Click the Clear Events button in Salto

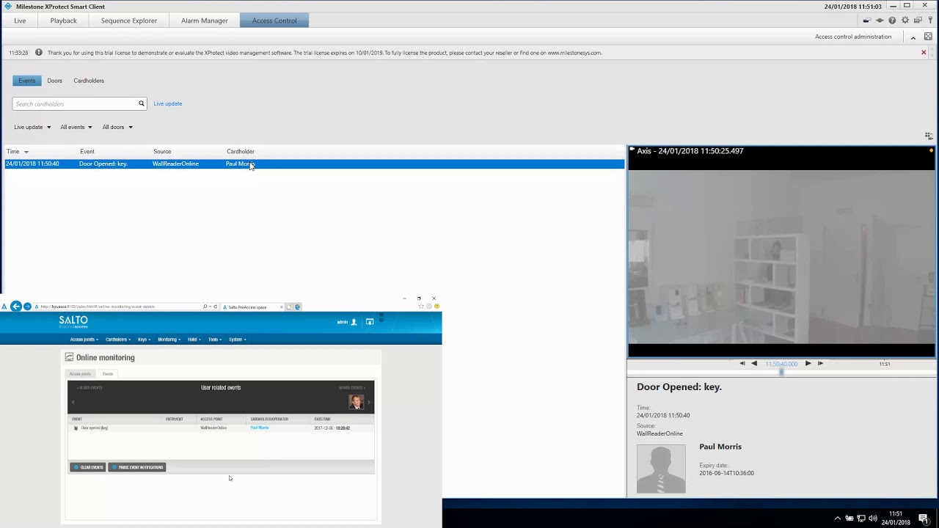pos(88,467)
